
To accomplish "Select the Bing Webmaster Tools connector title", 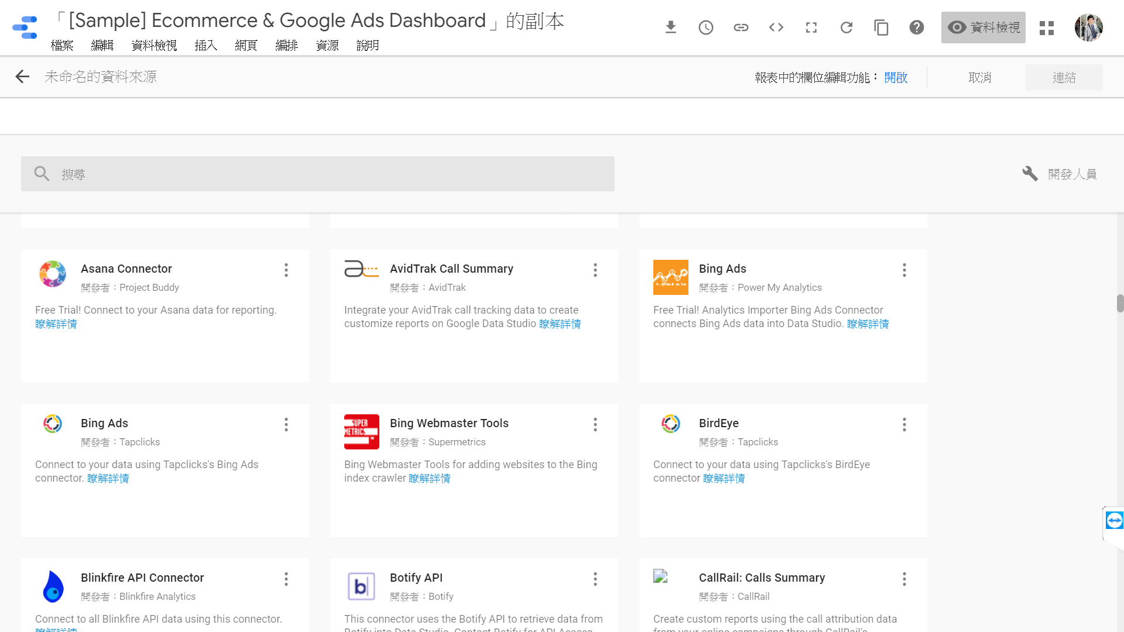I will click(449, 423).
